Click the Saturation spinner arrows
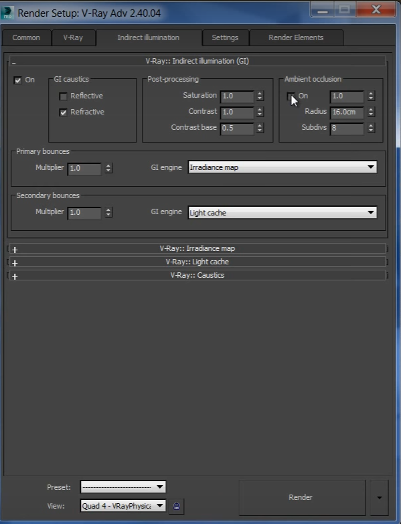 click(260, 96)
